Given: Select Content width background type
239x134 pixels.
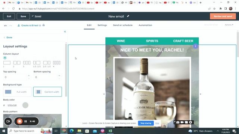Looking at the screenshot, I should click(x=47, y=92).
